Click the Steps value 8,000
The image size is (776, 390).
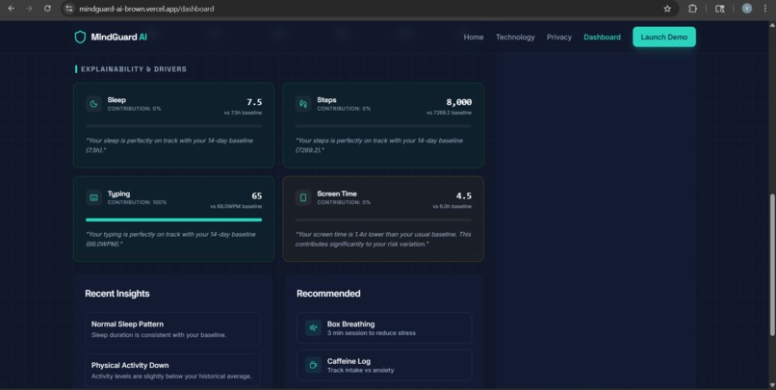(x=459, y=102)
